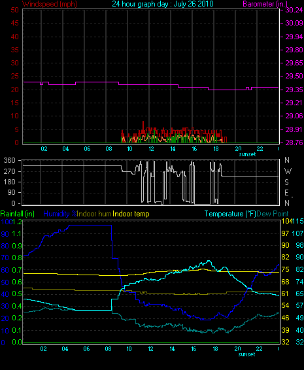Click hour 06 under the windspeed graph
Screen dimensions: 304x370
pos(87,149)
